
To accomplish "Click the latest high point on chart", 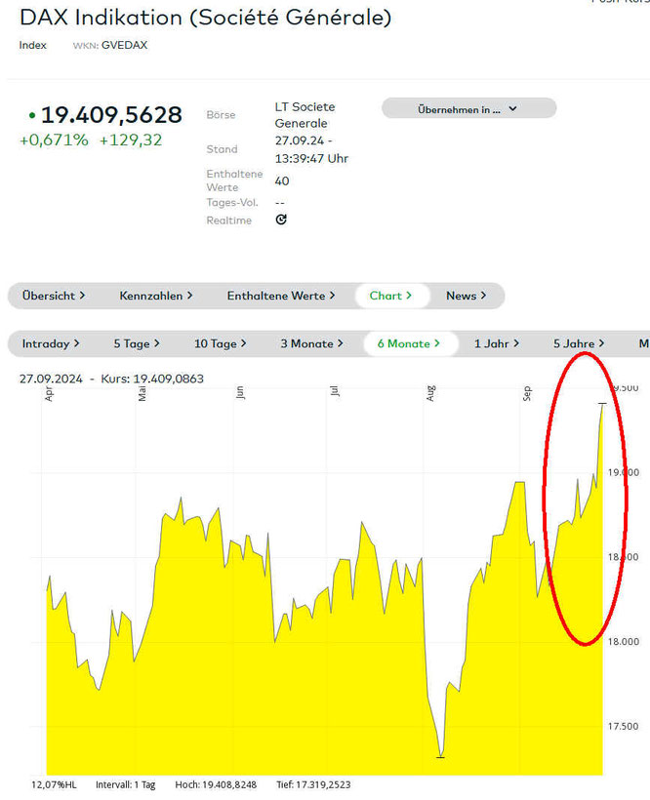I will 602,404.
